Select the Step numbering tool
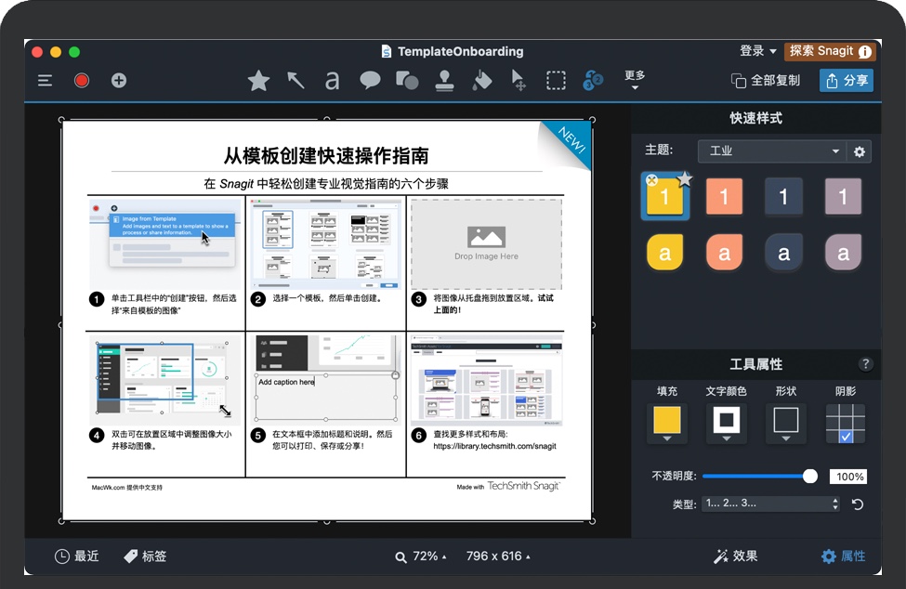906x589 pixels. click(x=593, y=81)
